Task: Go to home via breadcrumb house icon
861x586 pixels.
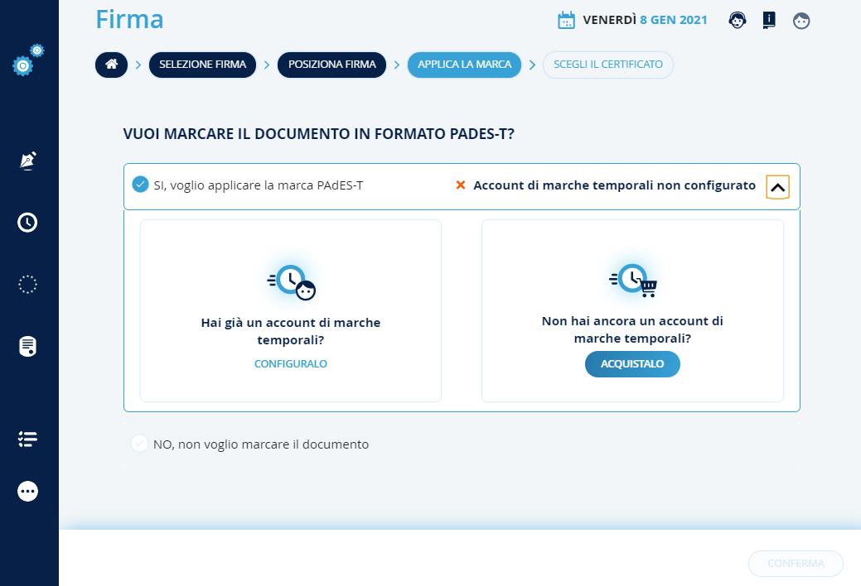Action: click(111, 65)
